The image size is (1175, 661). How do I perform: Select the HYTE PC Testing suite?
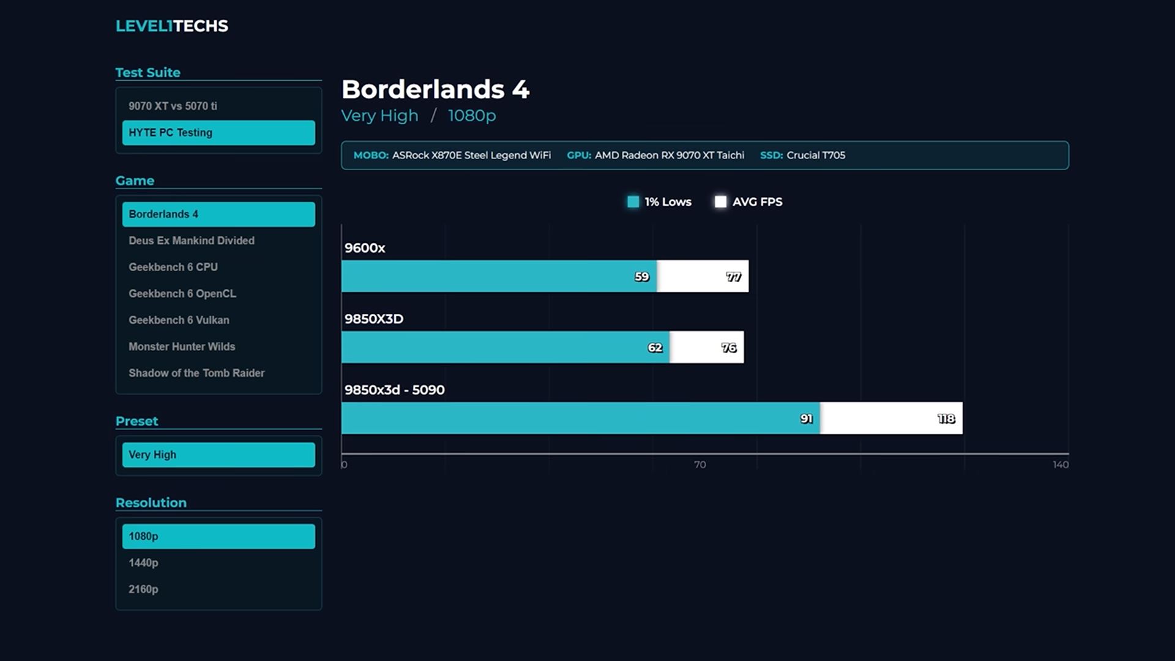pos(218,132)
